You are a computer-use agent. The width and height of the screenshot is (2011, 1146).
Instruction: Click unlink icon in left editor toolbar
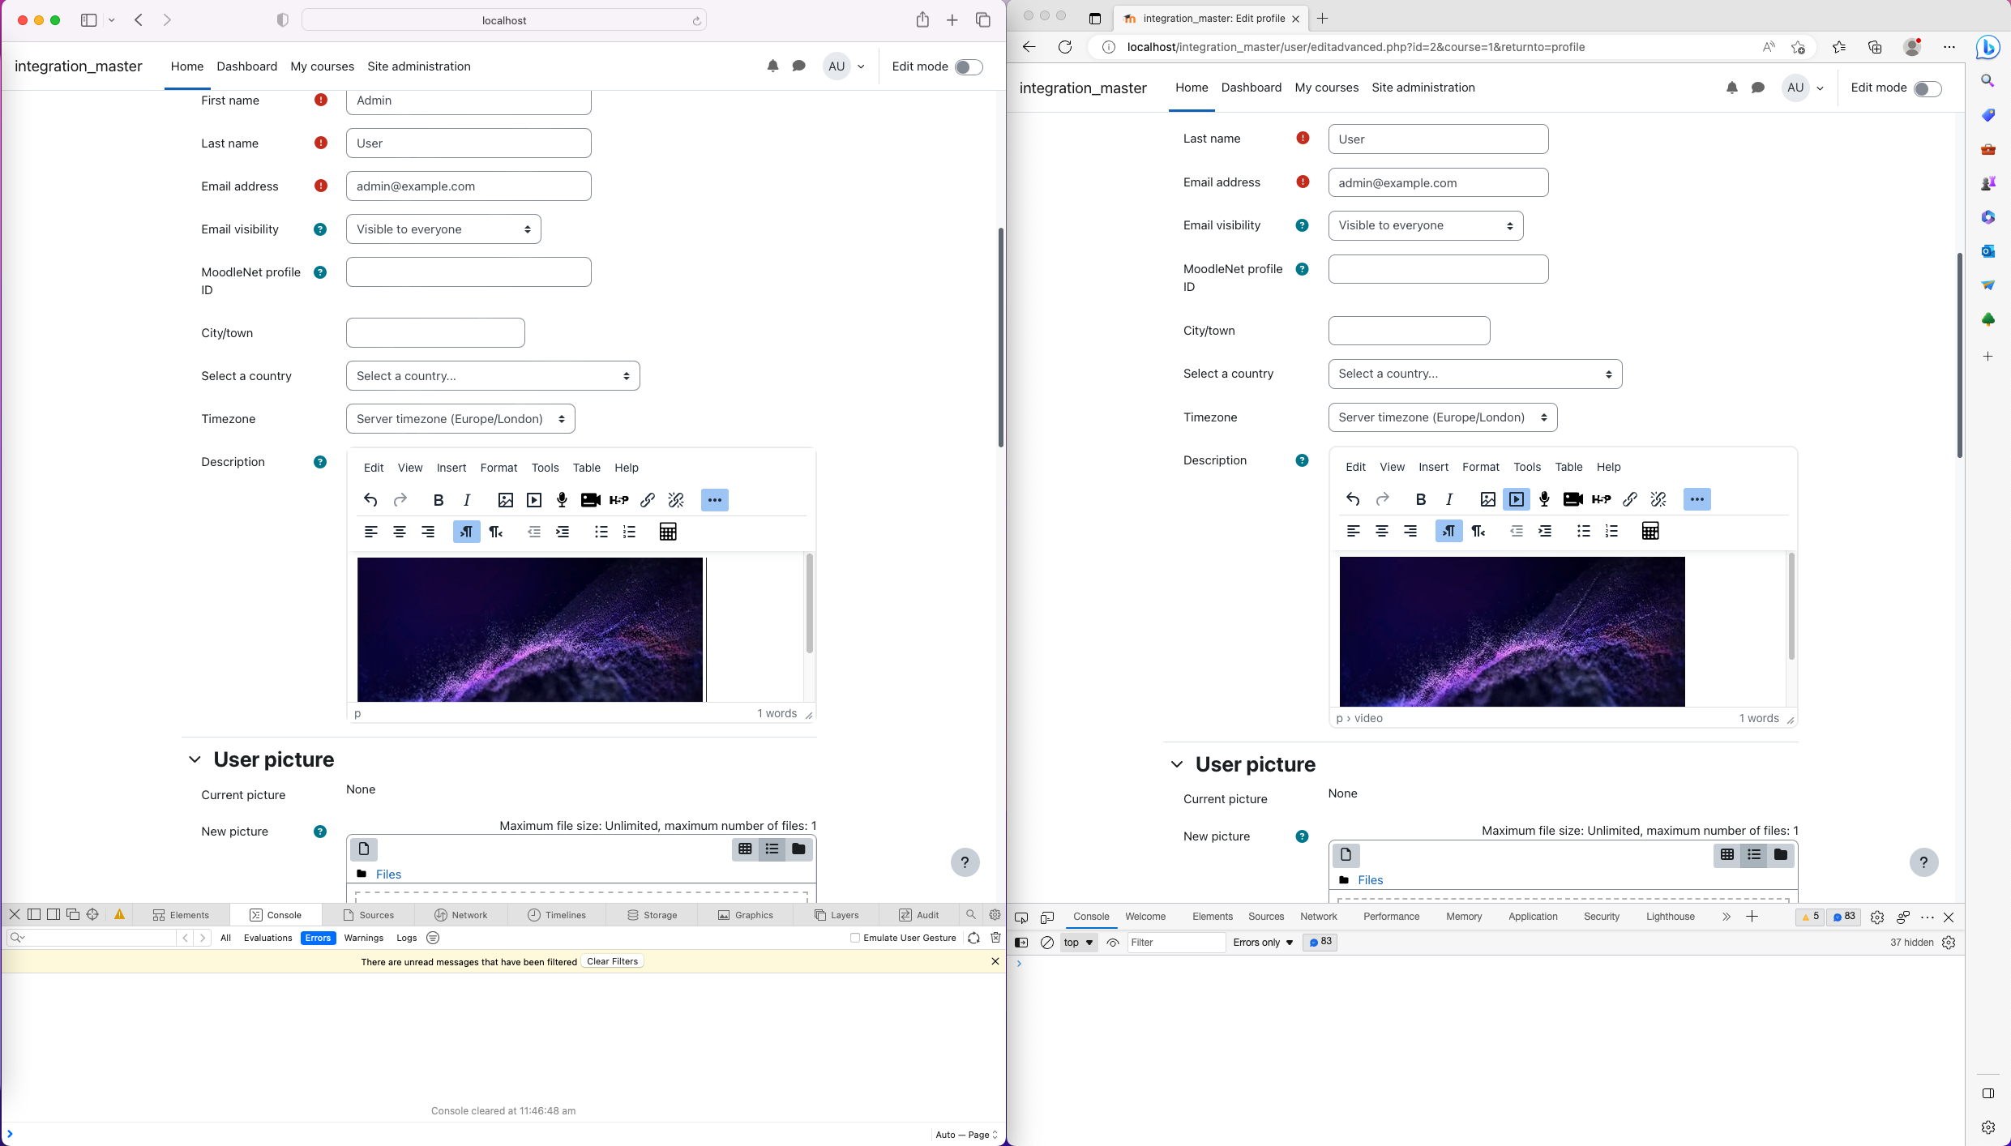tap(676, 500)
